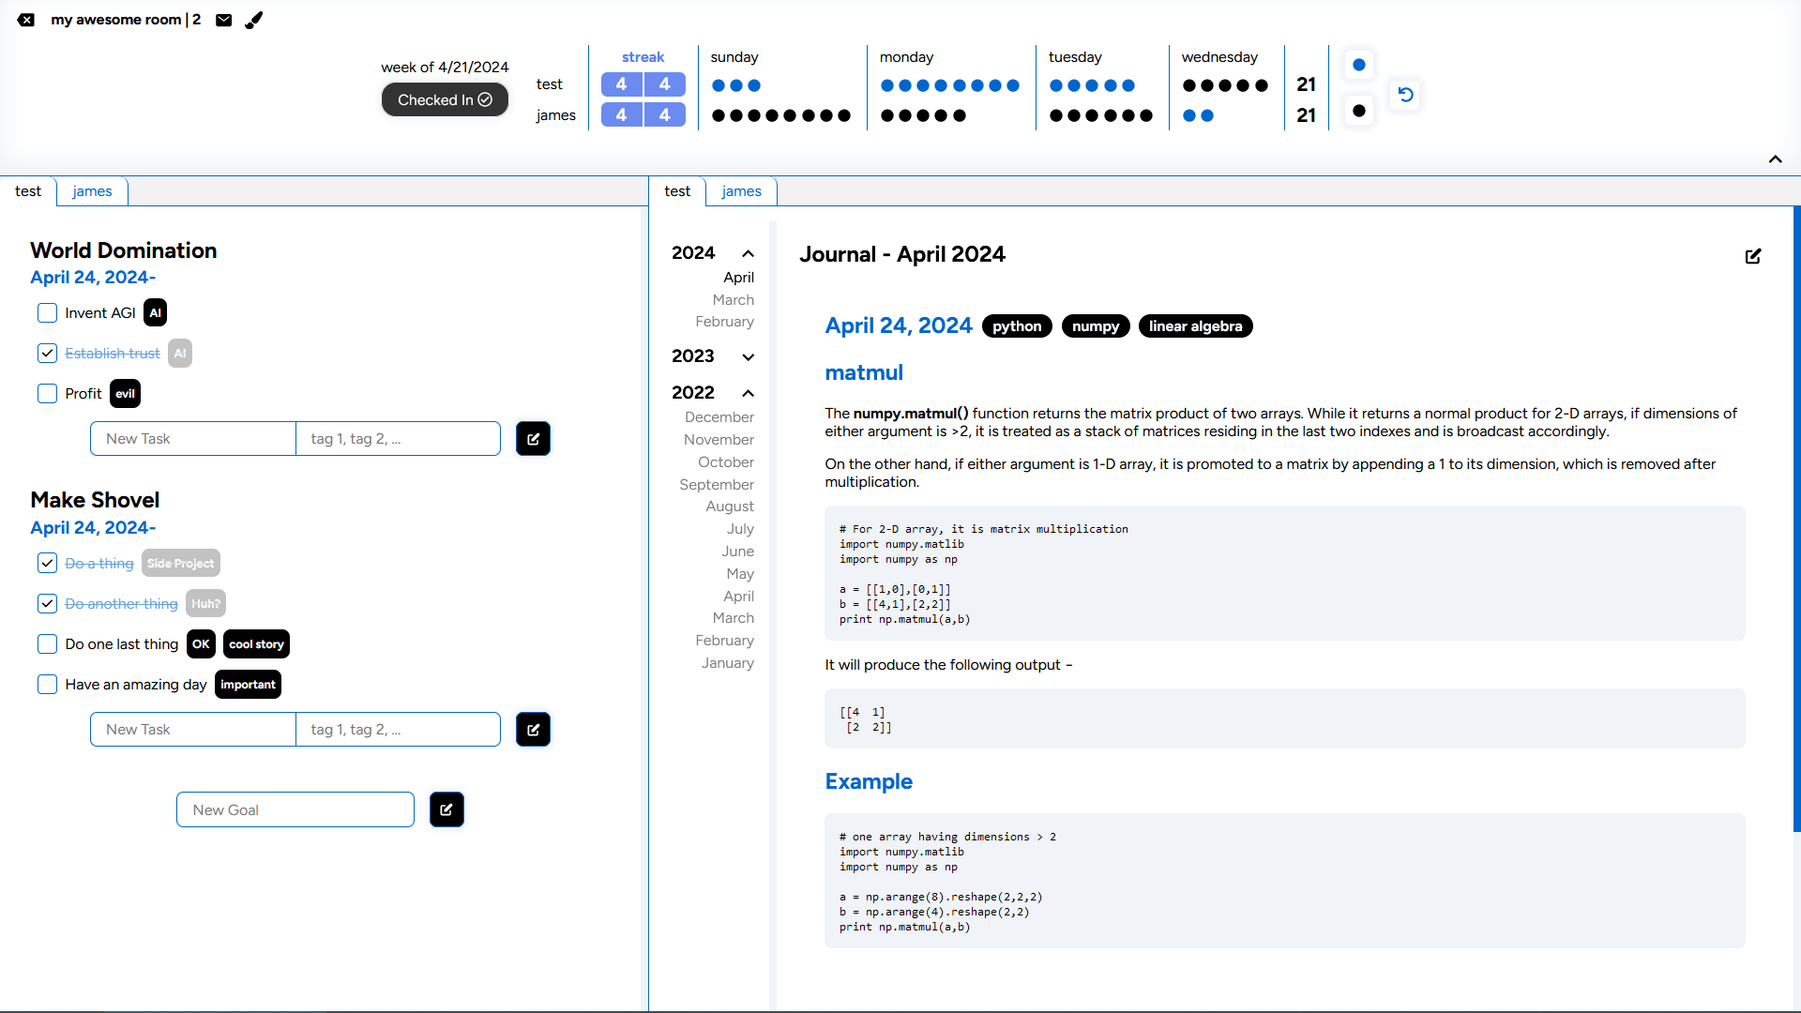Image resolution: width=1801 pixels, height=1013 pixels.
Task: Check the Invent AGI checkbox
Action: [x=47, y=313]
